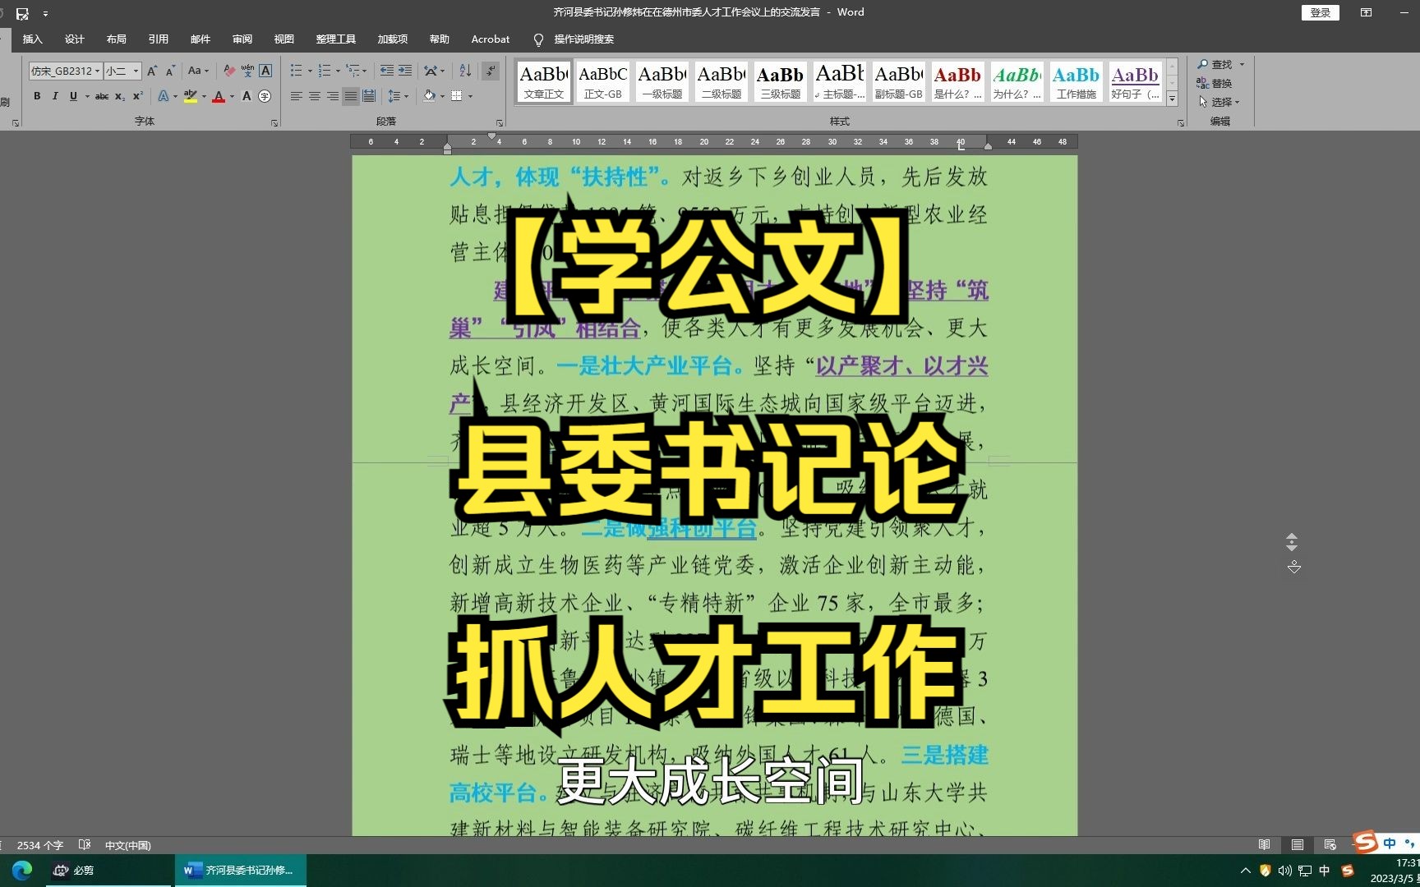Apply text effects icon

(x=164, y=96)
